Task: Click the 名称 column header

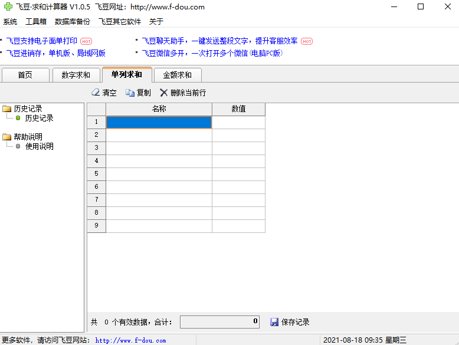Action: coord(159,109)
